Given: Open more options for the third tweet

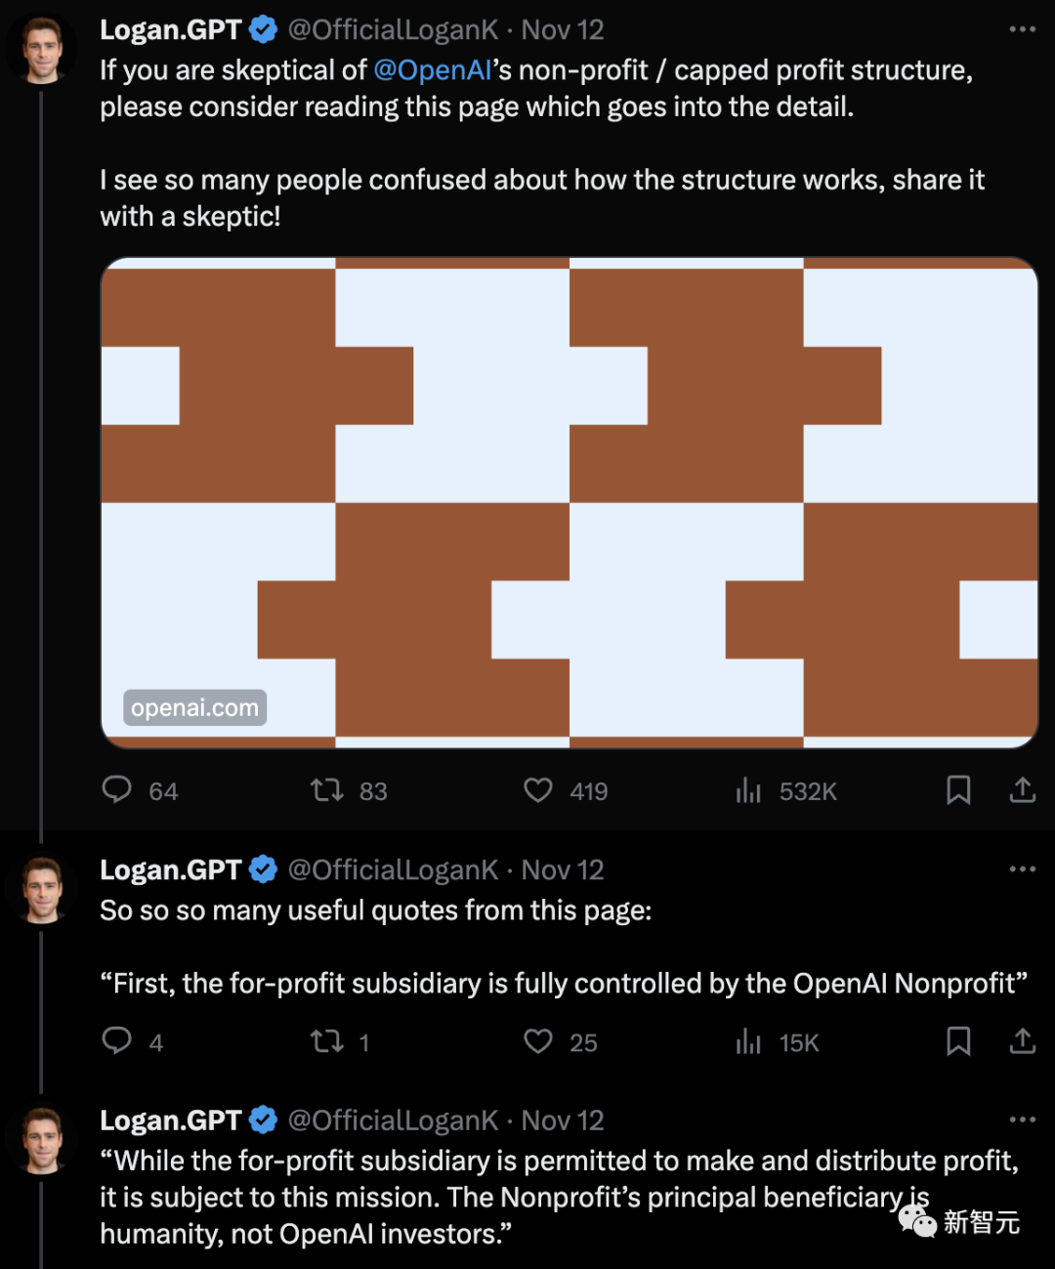Looking at the screenshot, I should click(x=1022, y=1120).
